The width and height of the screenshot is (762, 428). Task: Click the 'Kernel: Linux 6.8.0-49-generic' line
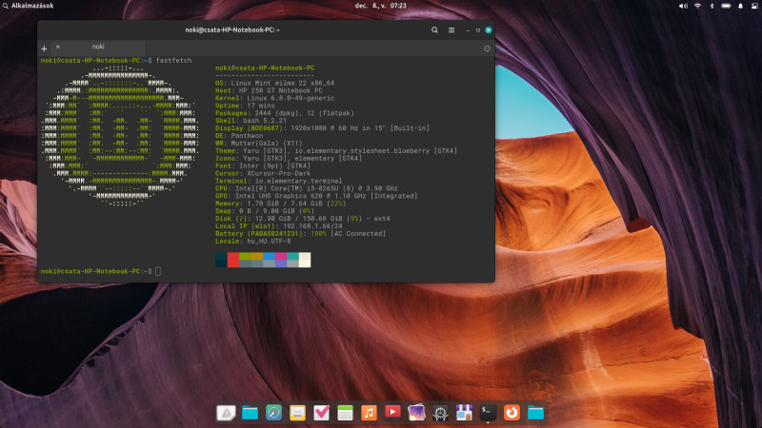(x=274, y=98)
